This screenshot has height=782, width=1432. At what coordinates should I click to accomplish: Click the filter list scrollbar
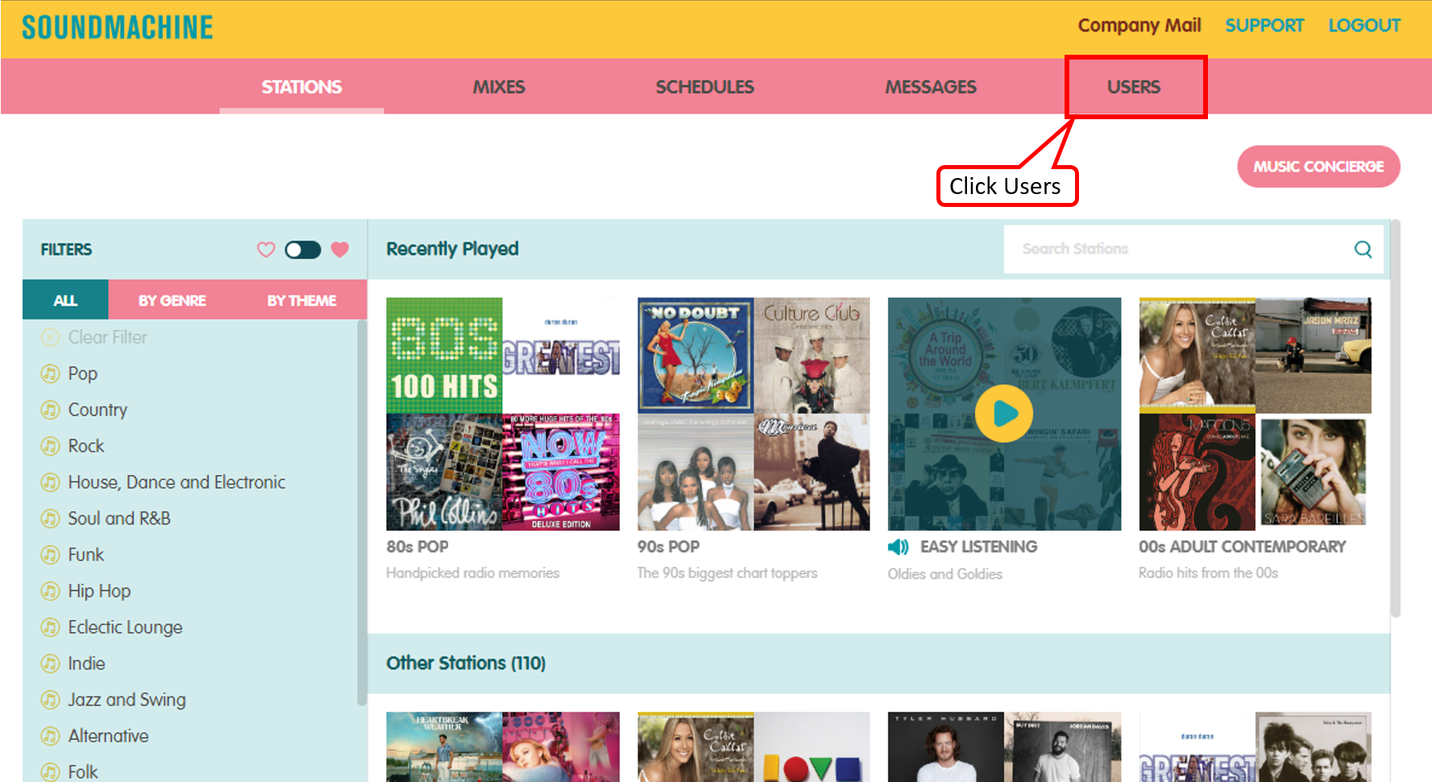tap(362, 512)
